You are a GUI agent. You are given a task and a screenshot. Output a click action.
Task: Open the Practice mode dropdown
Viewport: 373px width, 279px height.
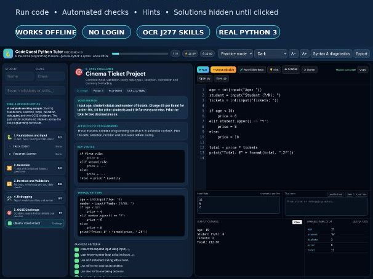click(235, 53)
